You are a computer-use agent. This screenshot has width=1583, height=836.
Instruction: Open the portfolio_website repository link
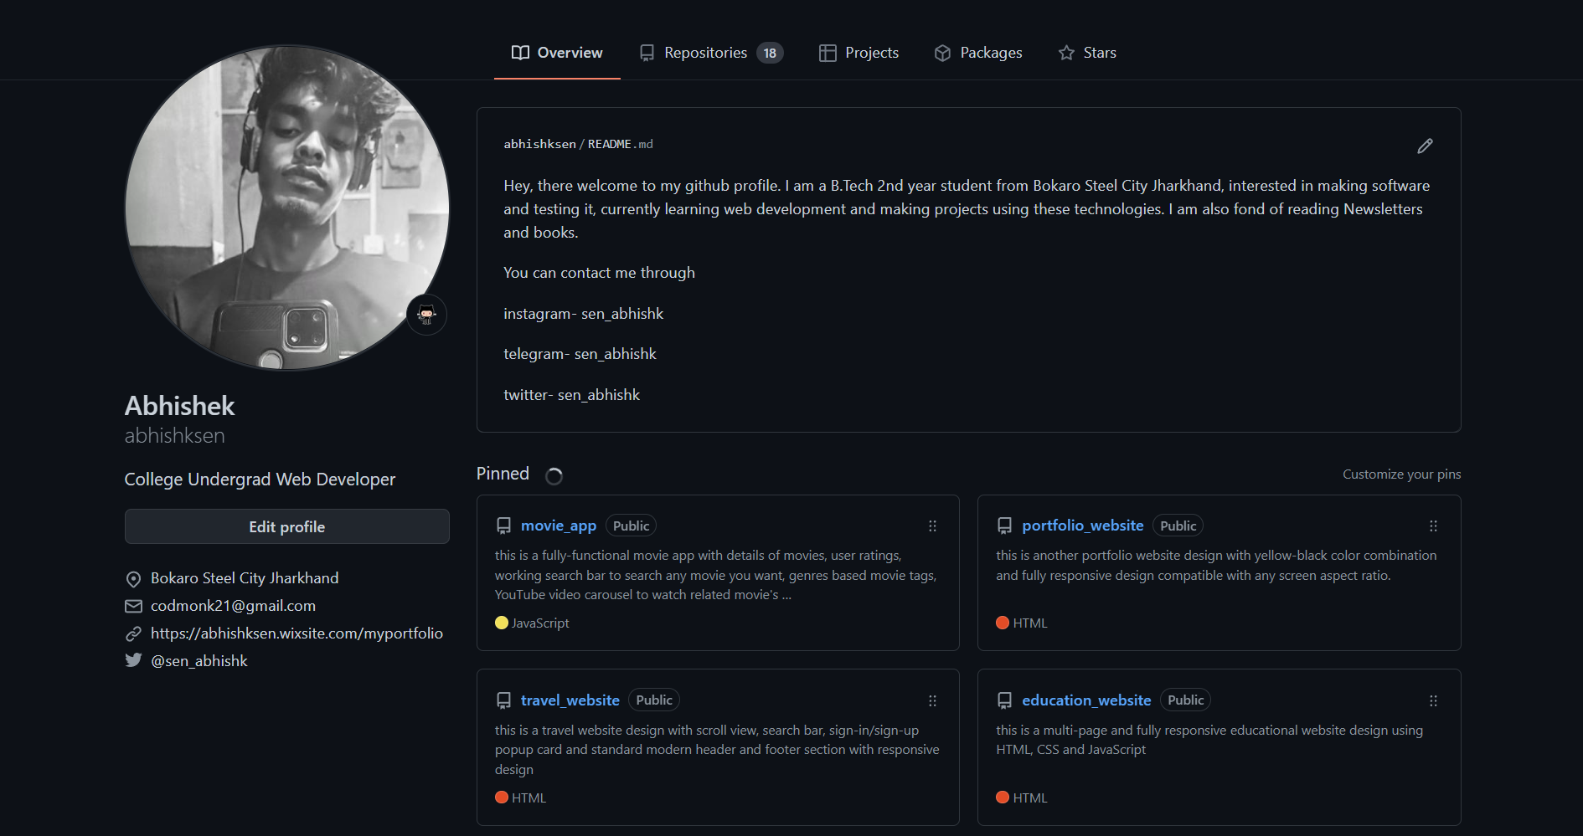click(1082, 526)
